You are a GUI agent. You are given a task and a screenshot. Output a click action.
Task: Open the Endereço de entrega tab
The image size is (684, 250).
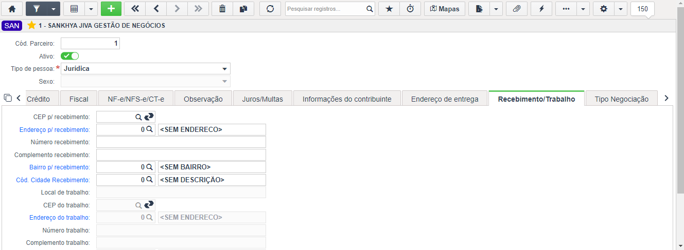click(x=445, y=99)
